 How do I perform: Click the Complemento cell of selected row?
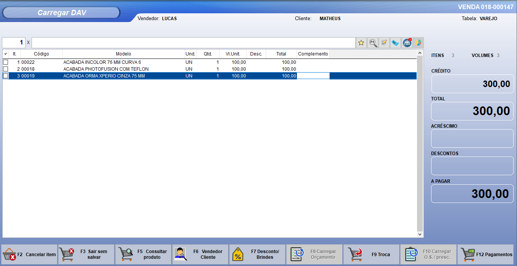pyautogui.click(x=313, y=76)
